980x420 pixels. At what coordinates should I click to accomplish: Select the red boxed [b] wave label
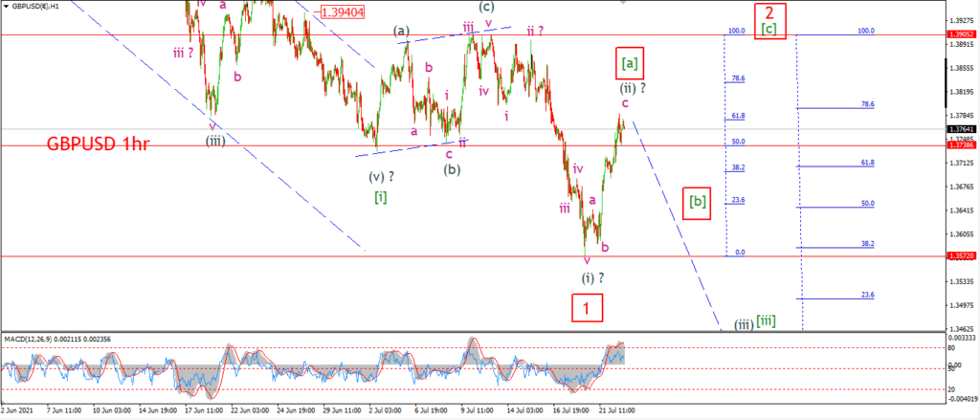[698, 202]
